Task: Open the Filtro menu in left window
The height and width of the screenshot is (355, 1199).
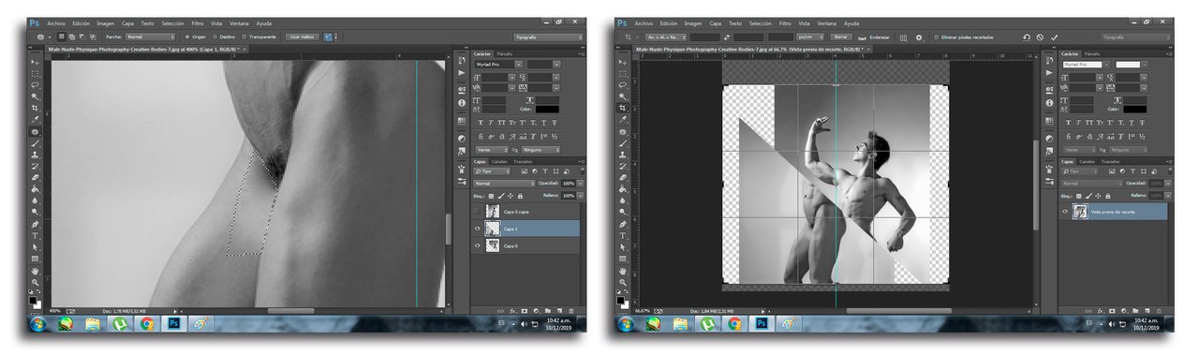Action: point(197,22)
